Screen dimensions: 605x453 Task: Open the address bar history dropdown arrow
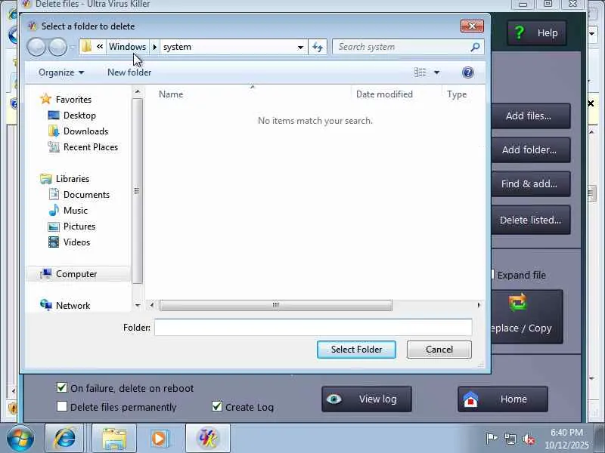[300, 47]
